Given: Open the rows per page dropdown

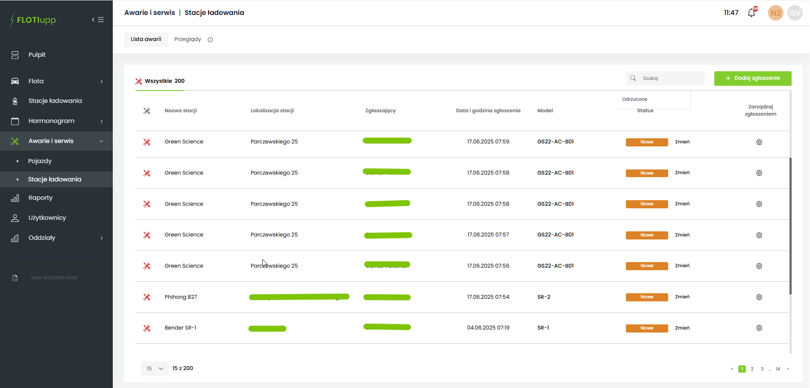Looking at the screenshot, I should click(x=154, y=368).
